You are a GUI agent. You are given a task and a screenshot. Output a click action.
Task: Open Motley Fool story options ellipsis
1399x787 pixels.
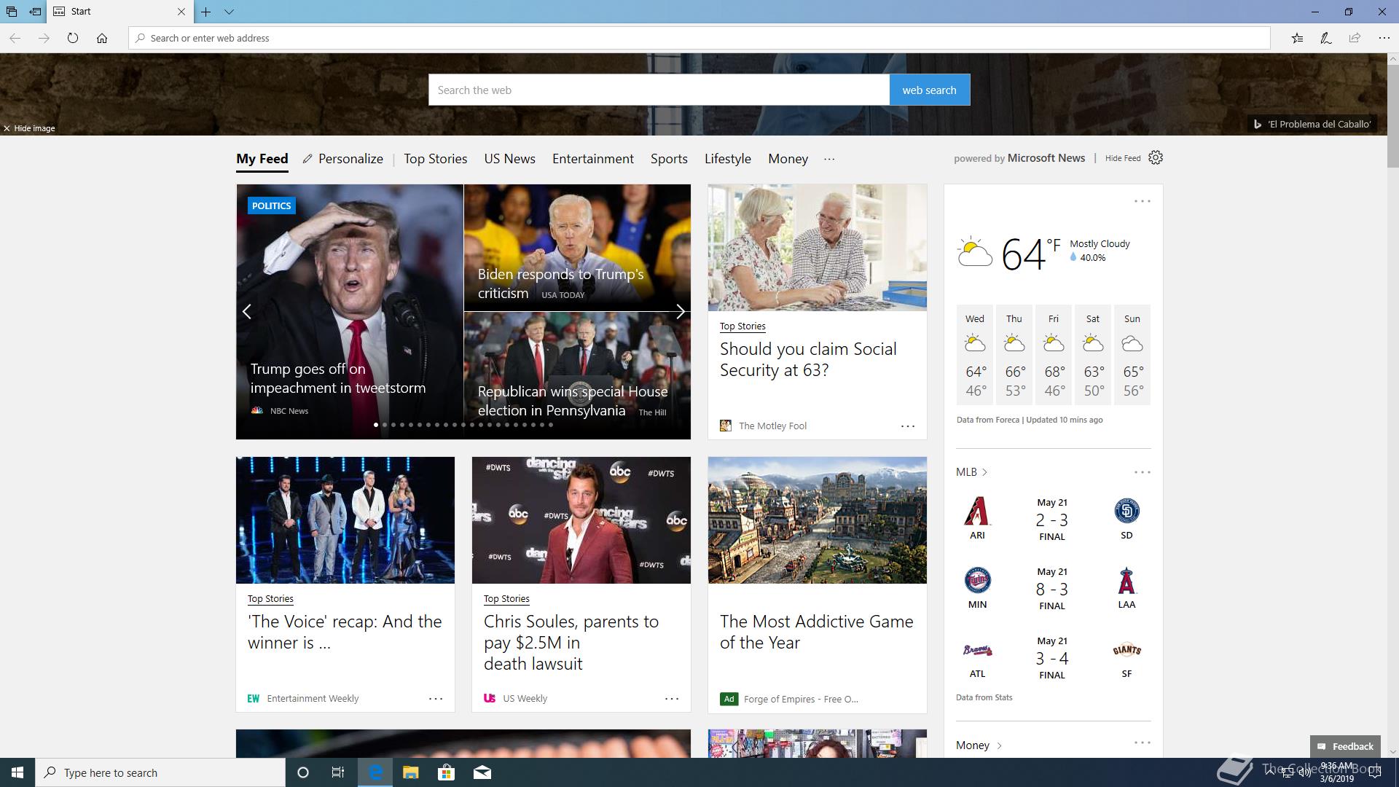pyautogui.click(x=907, y=426)
